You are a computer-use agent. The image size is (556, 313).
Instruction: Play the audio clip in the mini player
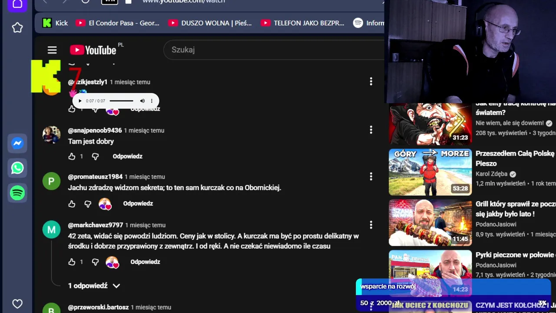click(80, 101)
